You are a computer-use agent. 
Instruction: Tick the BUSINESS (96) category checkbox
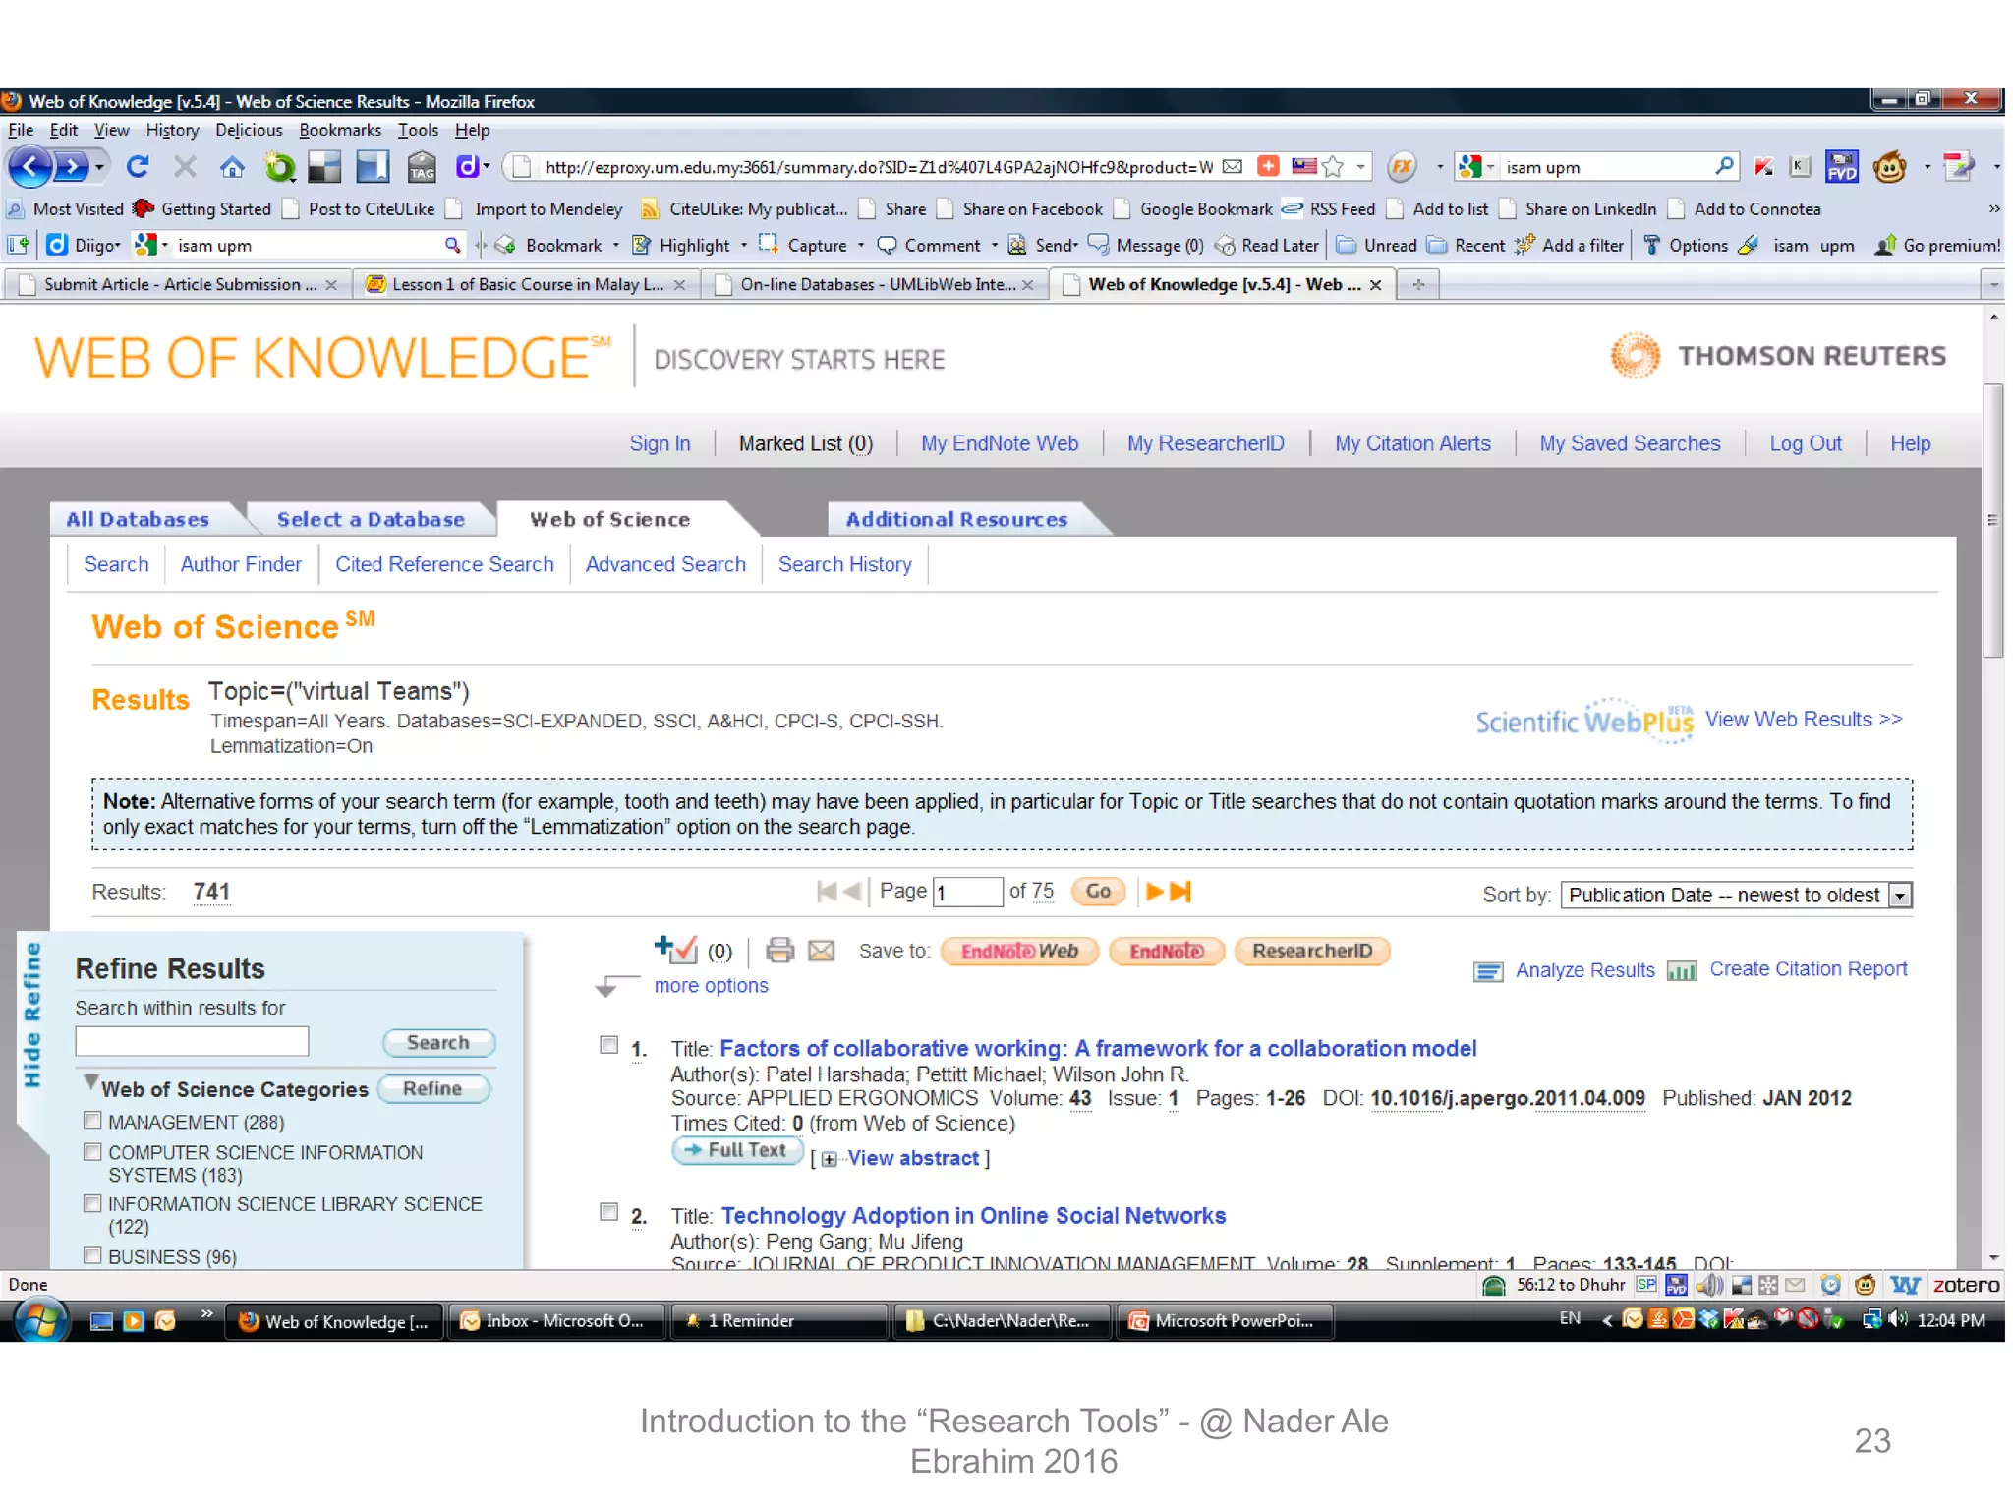tap(93, 1254)
